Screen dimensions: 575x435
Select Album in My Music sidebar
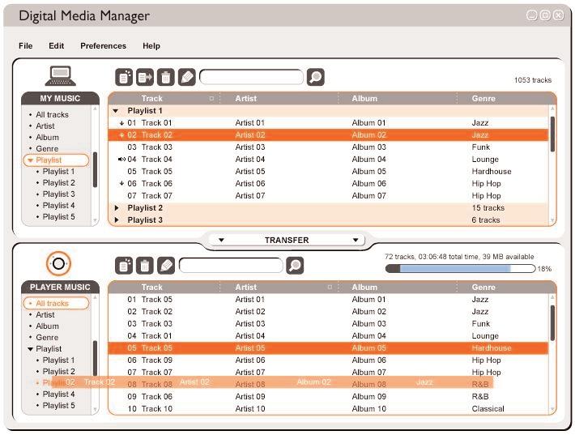(x=47, y=138)
